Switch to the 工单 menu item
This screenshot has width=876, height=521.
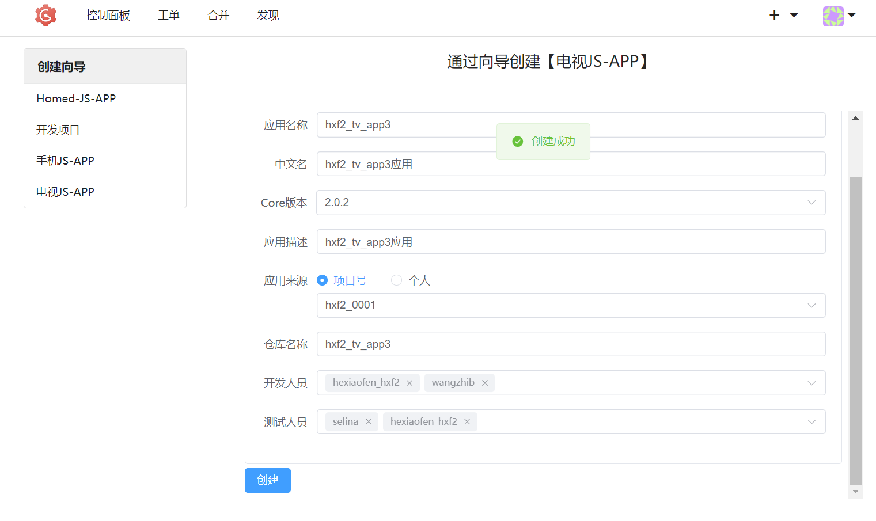(x=169, y=15)
